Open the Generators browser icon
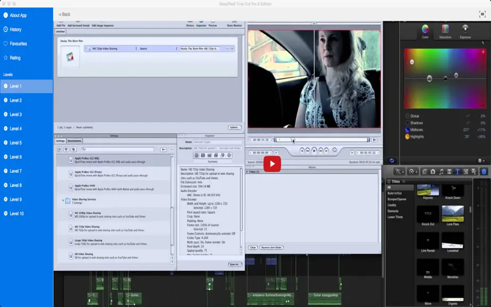 pyautogui.click(x=465, y=172)
